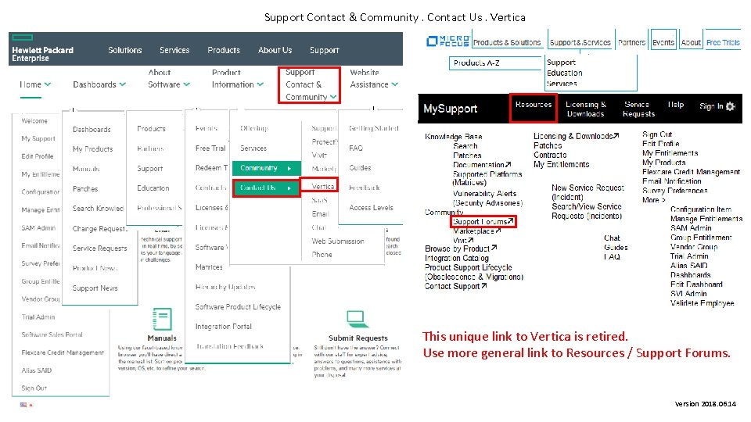Click Access Levels in Website Assistance
The height and width of the screenshot is (422, 751).
(371, 208)
